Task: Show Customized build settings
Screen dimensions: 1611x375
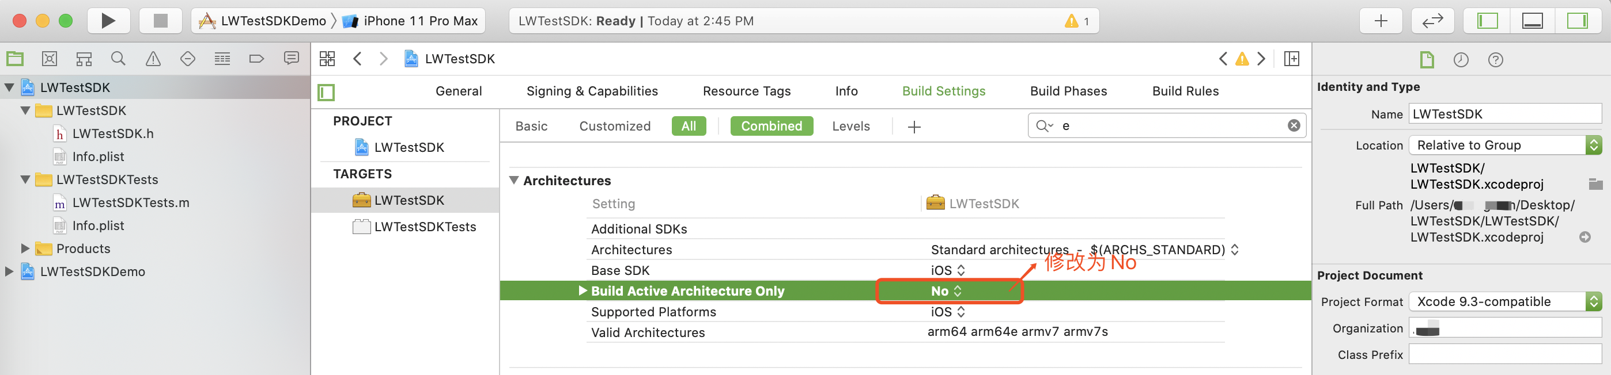Action: [614, 126]
